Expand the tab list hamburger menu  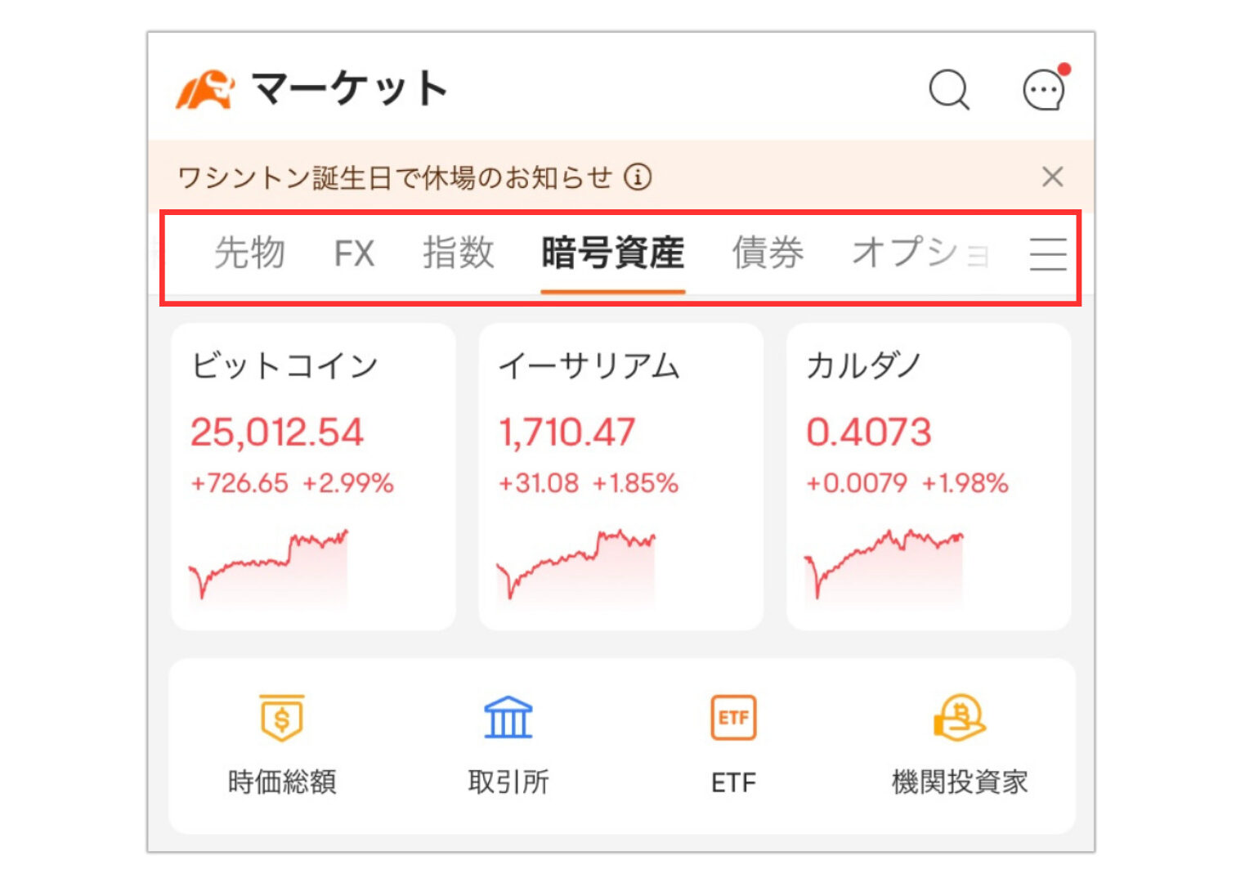(x=1048, y=253)
